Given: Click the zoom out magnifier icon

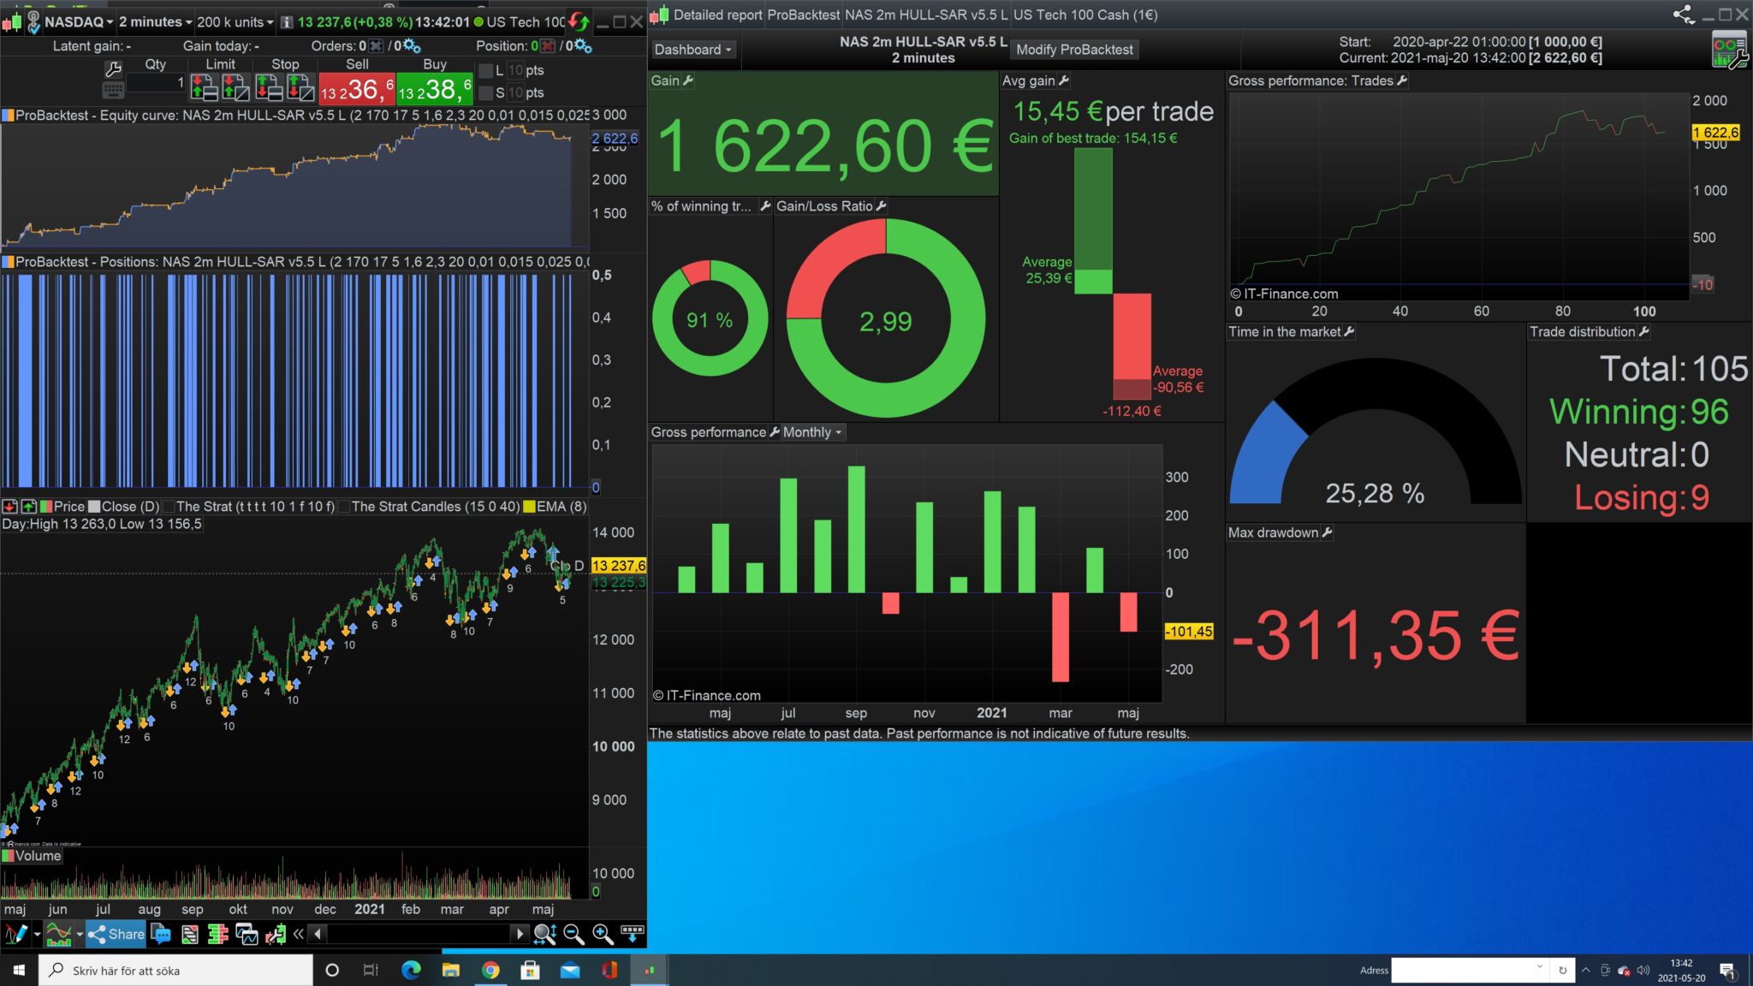Looking at the screenshot, I should click(x=573, y=934).
